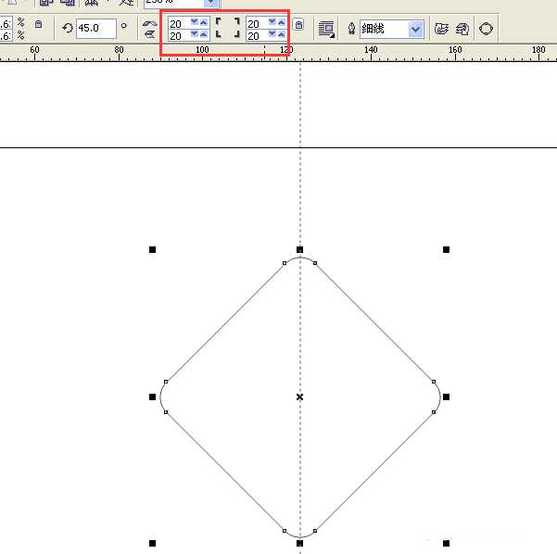Click the top-middle selection handle of the shape
557x554 pixels.
[299, 249]
